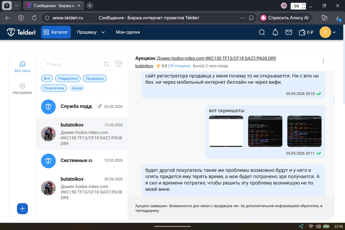Click Спросить Алису AI button
The width and height of the screenshot is (345, 230).
[285, 18]
